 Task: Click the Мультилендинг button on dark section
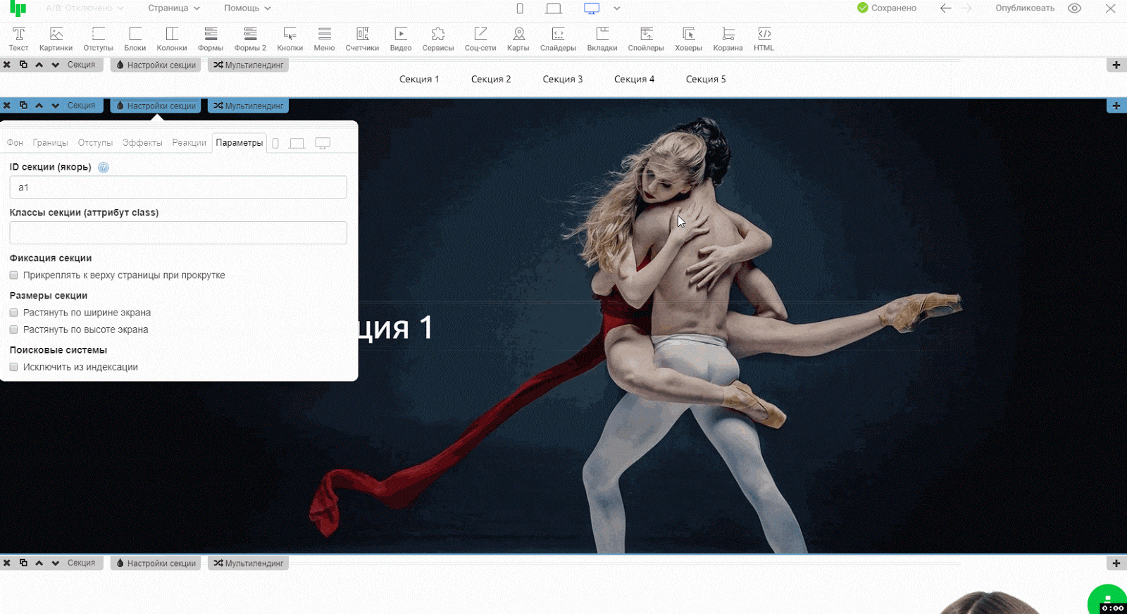pos(248,106)
